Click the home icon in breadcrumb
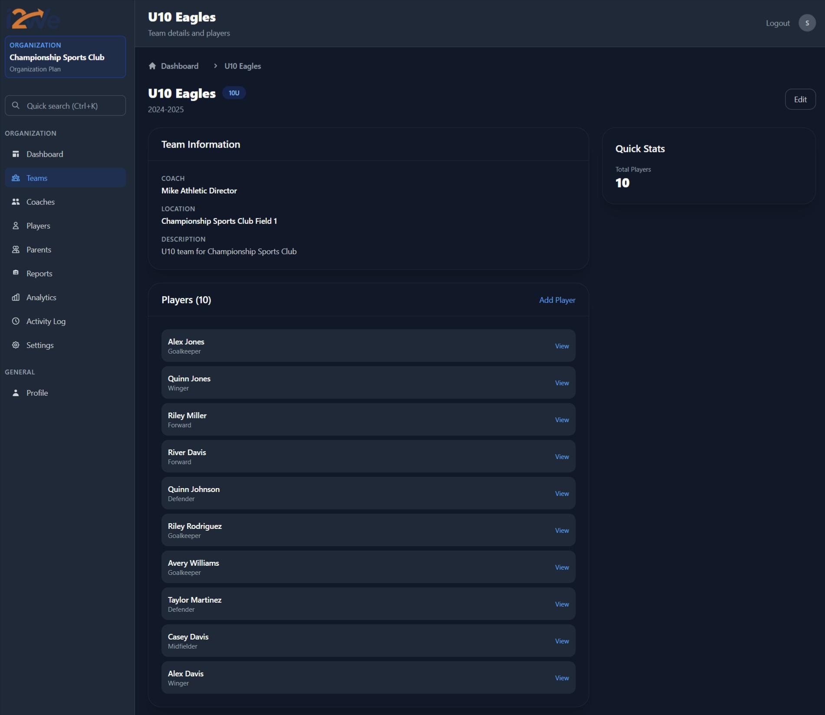Image resolution: width=825 pixels, height=715 pixels. [x=152, y=66]
